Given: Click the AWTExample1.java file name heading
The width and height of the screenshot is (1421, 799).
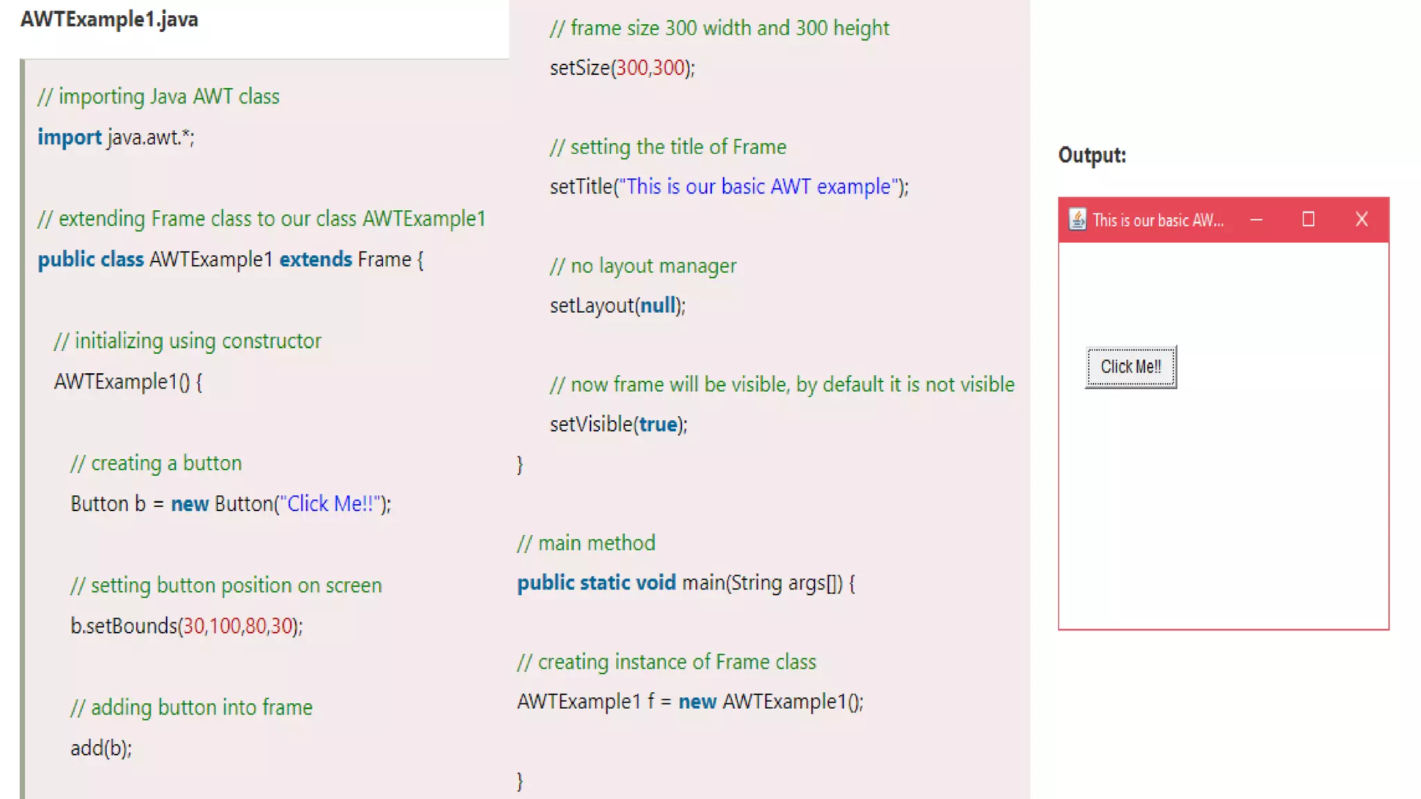Looking at the screenshot, I should [x=109, y=19].
